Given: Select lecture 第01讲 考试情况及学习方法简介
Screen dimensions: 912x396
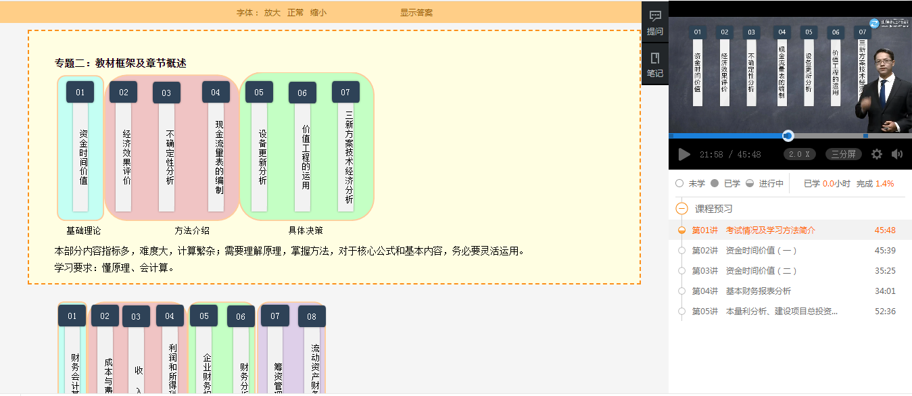Looking at the screenshot, I should coord(770,230).
